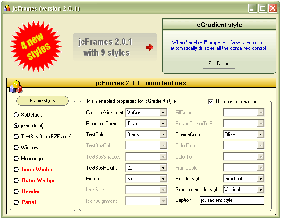Switch to the Panel frame style

click(16, 202)
